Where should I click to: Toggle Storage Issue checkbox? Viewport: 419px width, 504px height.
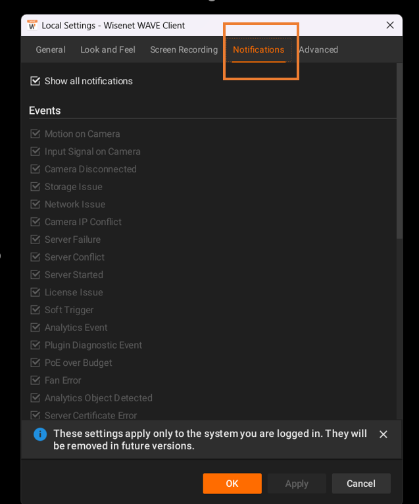click(36, 187)
